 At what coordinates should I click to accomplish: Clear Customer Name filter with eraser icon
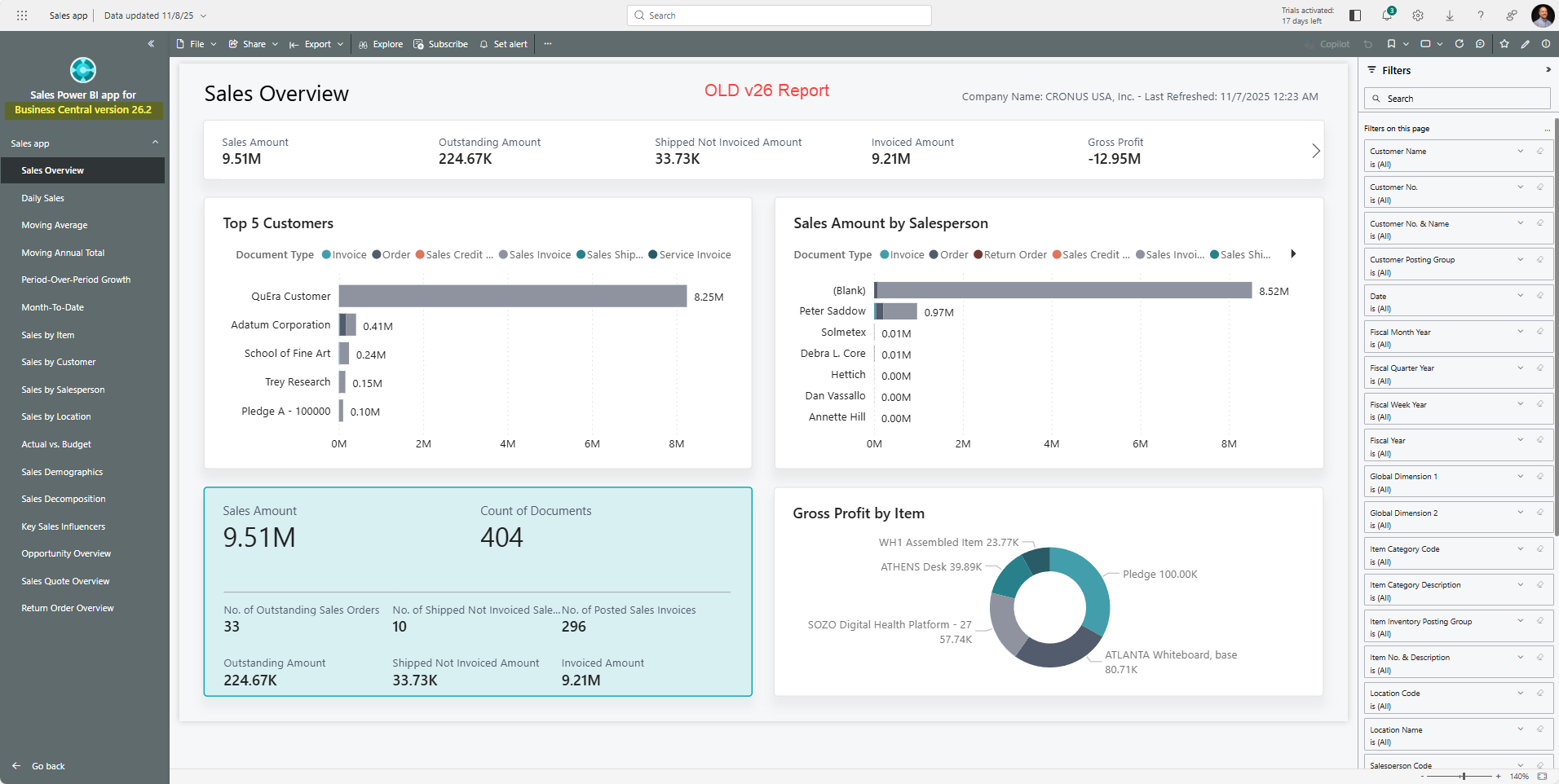pyautogui.click(x=1540, y=151)
